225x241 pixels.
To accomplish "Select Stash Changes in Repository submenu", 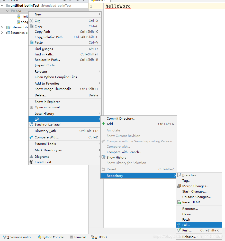I will pyautogui.click(x=199, y=191).
